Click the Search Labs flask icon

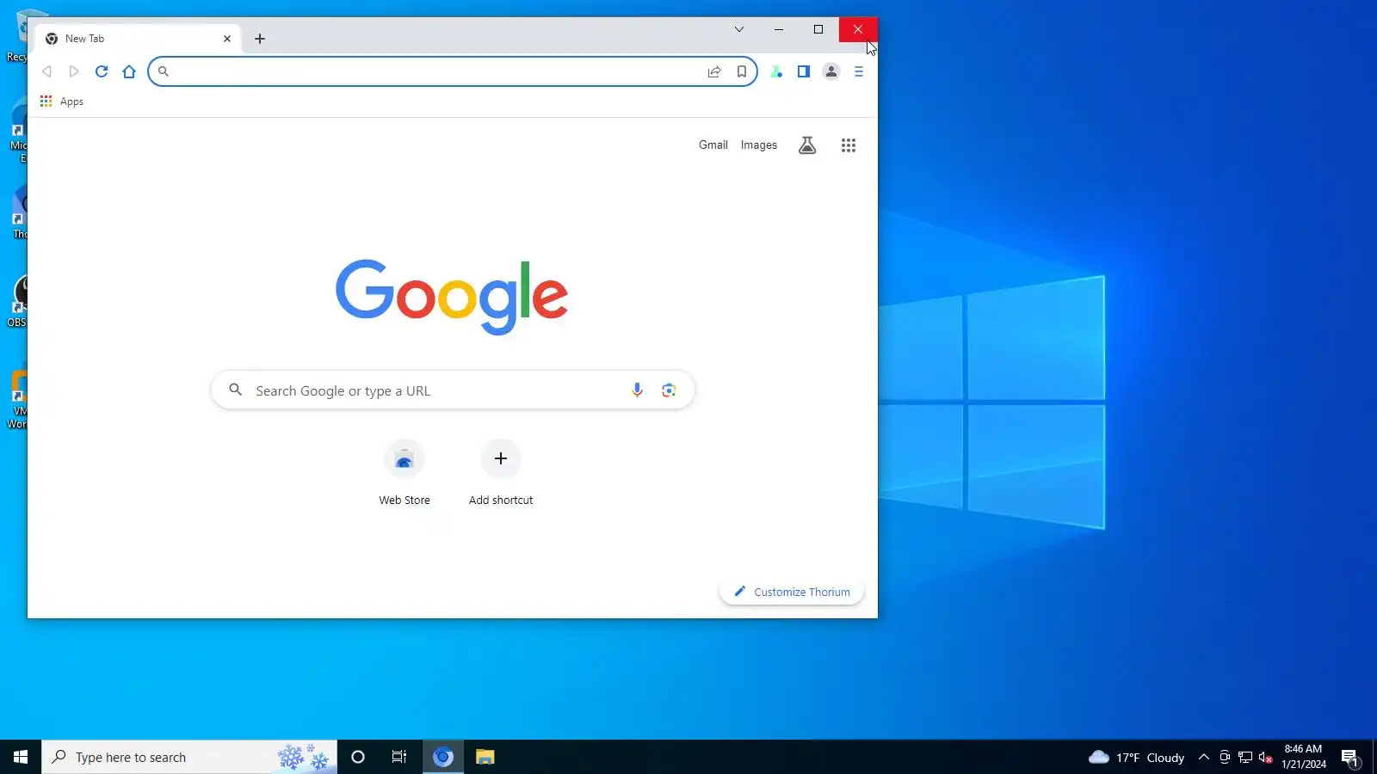pos(807,145)
